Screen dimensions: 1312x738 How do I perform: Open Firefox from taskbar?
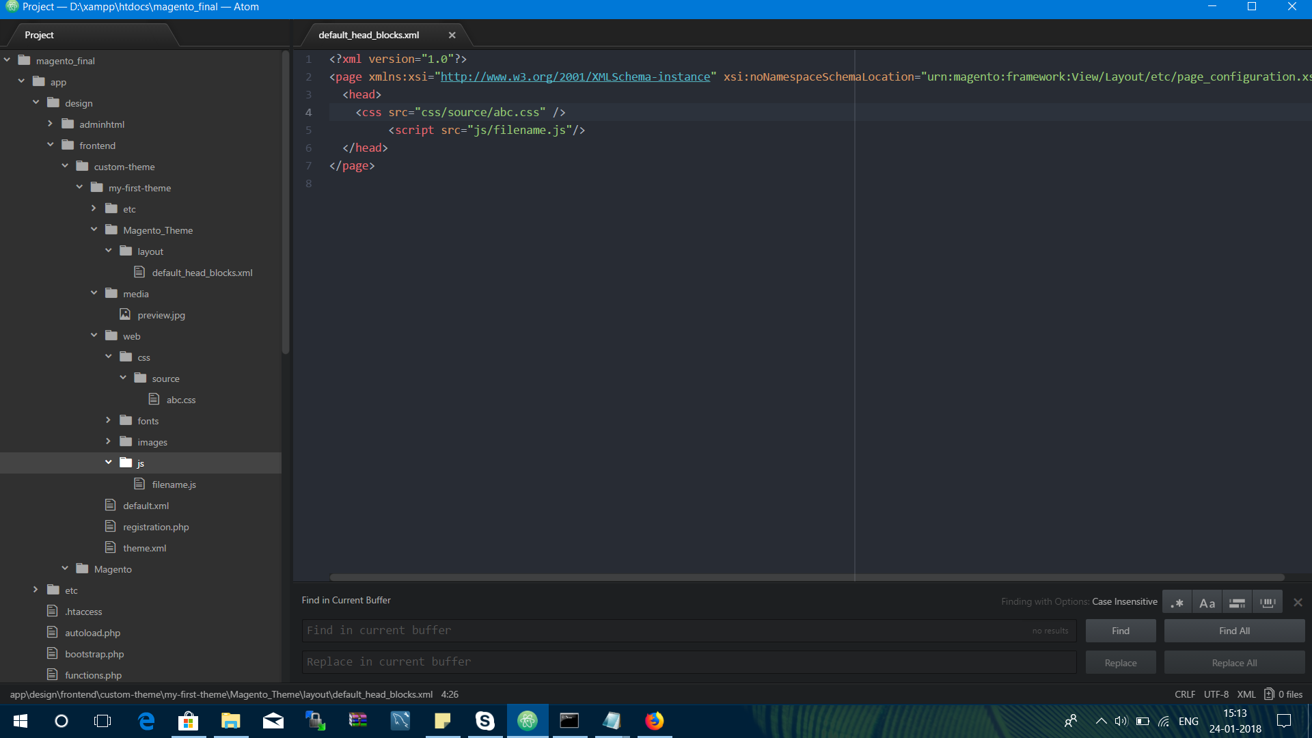(x=655, y=721)
